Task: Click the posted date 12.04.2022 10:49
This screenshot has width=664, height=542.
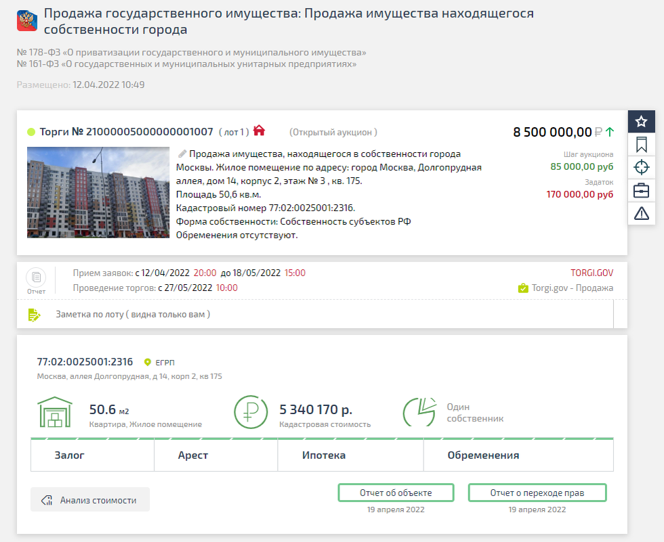Action: 108,85
